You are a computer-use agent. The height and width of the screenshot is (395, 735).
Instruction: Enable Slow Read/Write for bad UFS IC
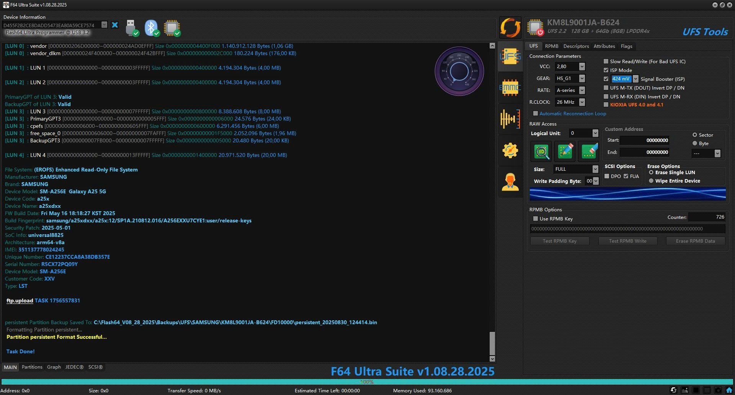click(606, 61)
